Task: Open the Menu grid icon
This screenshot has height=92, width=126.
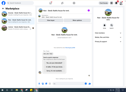Action: pos(111,3)
